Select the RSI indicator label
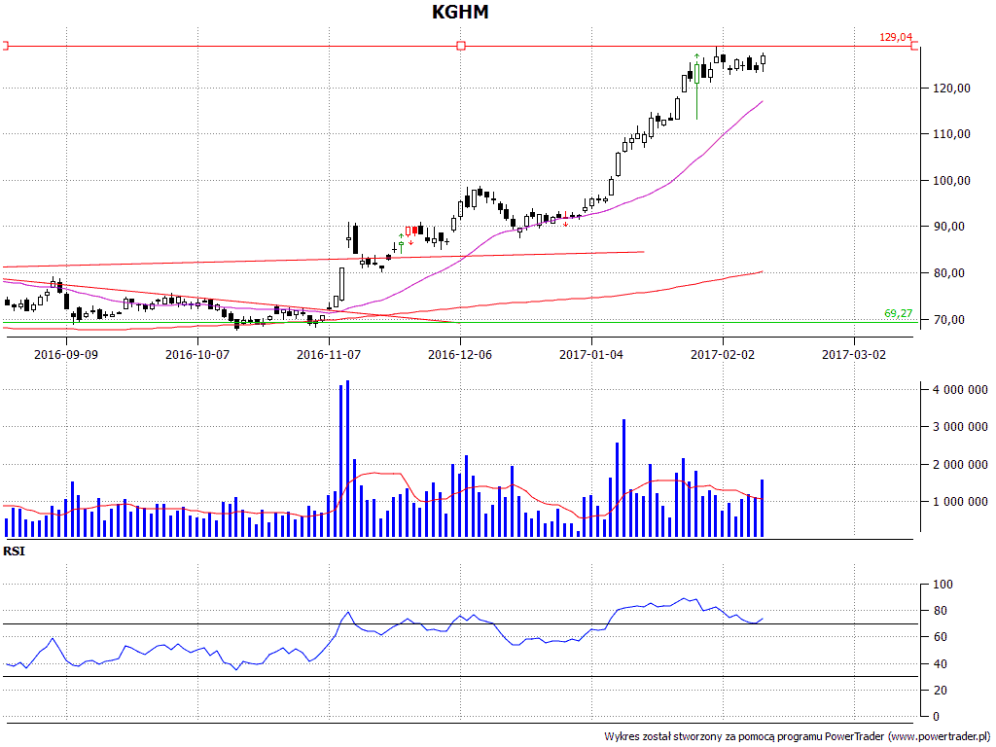Image resolution: width=996 pixels, height=747 pixels. [x=15, y=551]
